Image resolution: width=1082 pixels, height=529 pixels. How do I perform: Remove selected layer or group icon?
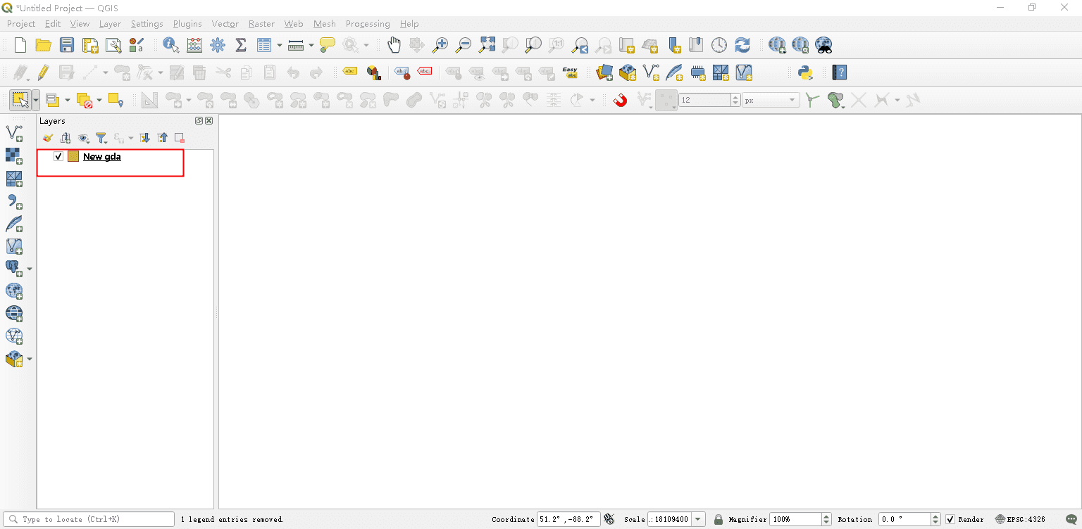pos(180,138)
